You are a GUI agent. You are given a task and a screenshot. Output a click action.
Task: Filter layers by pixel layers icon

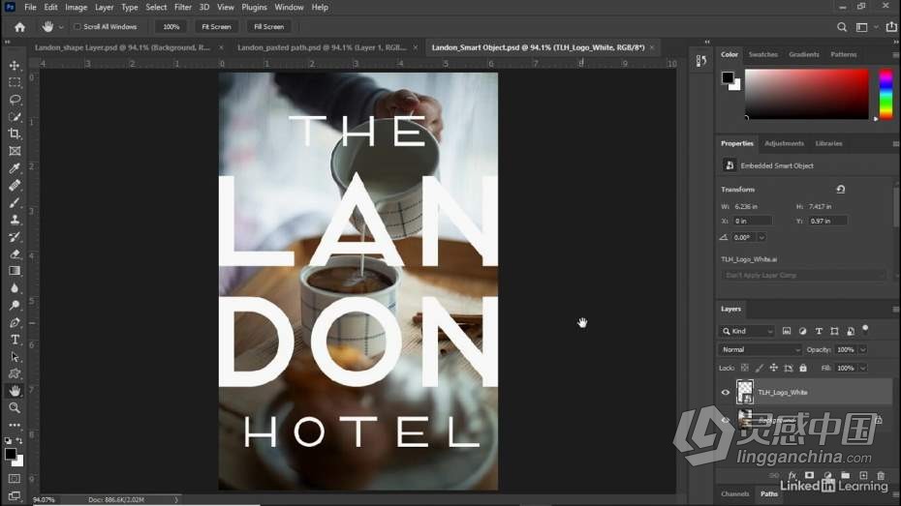coord(787,331)
